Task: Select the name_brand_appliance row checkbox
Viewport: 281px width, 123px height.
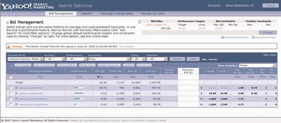Action: (x=11, y=104)
